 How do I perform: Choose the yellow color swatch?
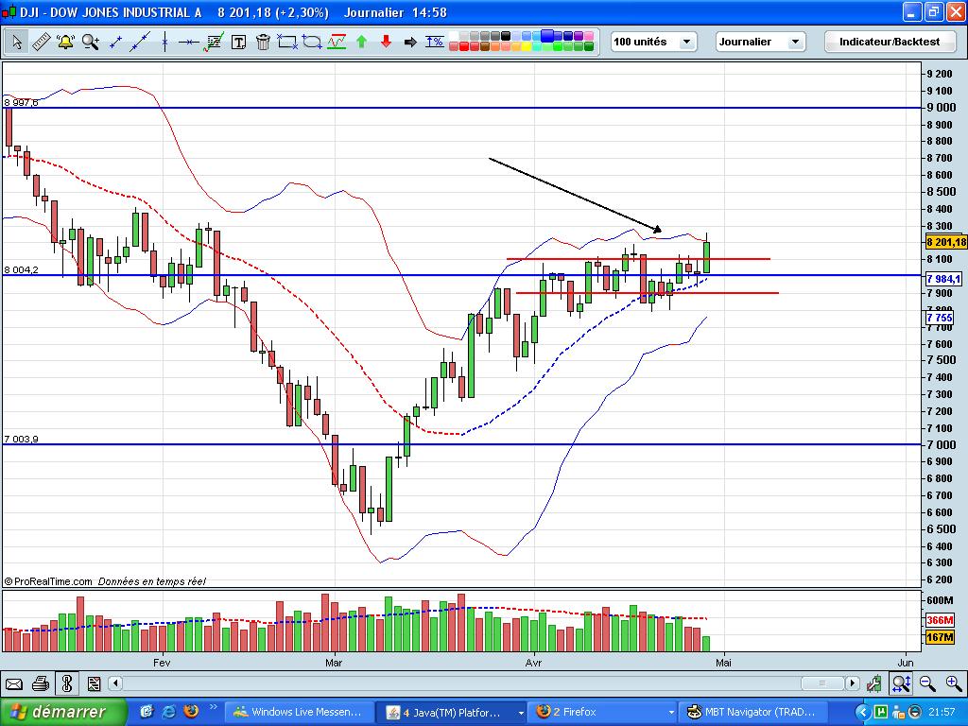[527, 46]
